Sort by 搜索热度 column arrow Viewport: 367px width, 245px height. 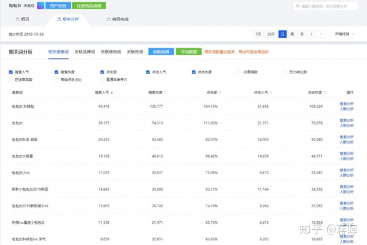[165, 93]
